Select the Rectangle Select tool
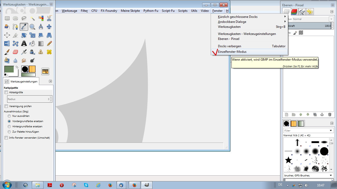Screen dimensions: 337x189 (7, 18)
